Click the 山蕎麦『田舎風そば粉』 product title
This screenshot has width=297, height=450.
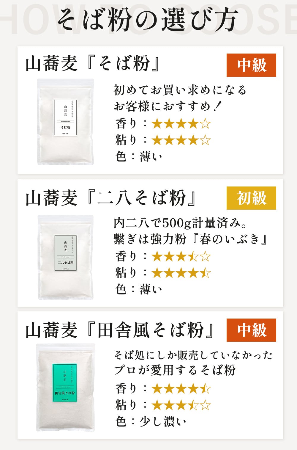120,330
